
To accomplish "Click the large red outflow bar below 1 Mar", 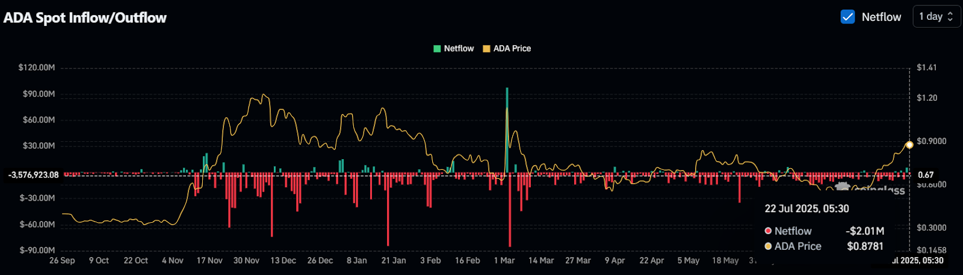I will 510,210.
